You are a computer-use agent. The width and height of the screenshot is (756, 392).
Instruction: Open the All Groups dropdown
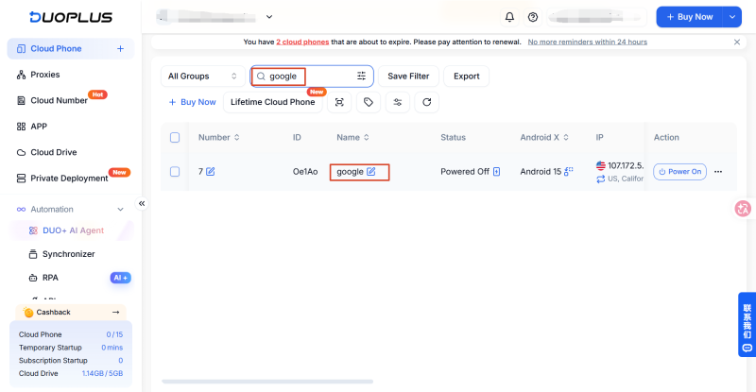click(202, 77)
